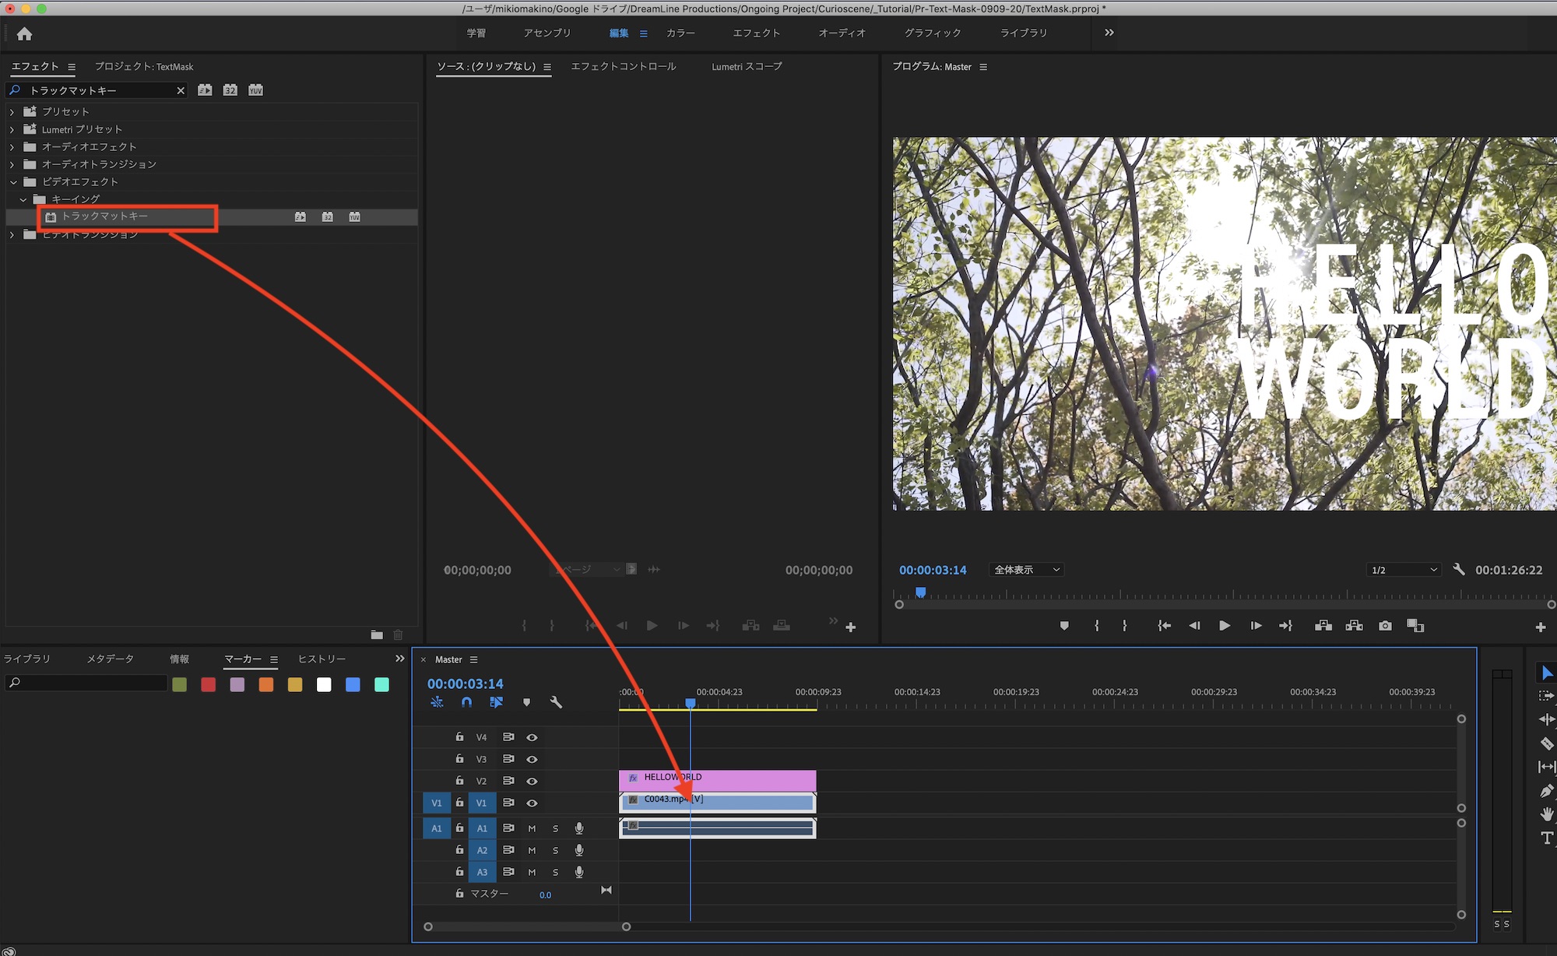Expand the オーディオエフェクト folder
This screenshot has width=1557, height=956.
click(x=12, y=146)
